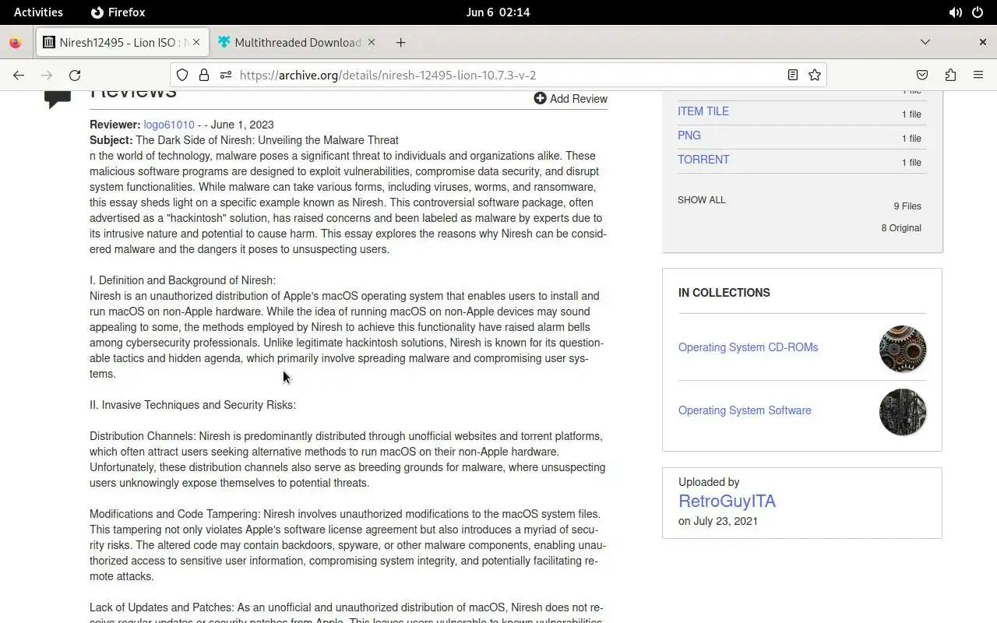Screen dimensions: 997x623
Task: Open the clock showing Jun 6 02:14
Action: [498, 12]
